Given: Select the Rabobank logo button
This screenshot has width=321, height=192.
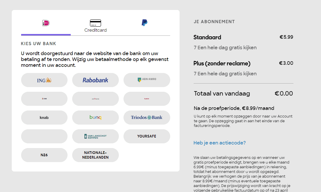Looking at the screenshot, I should point(95,80).
